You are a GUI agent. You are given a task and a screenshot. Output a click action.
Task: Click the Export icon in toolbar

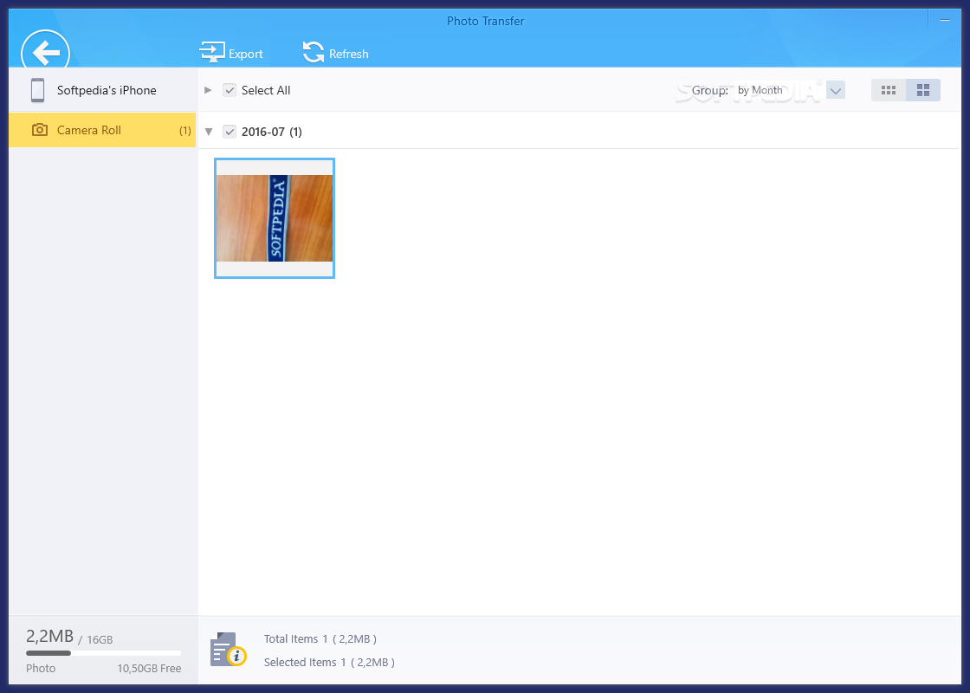(212, 52)
